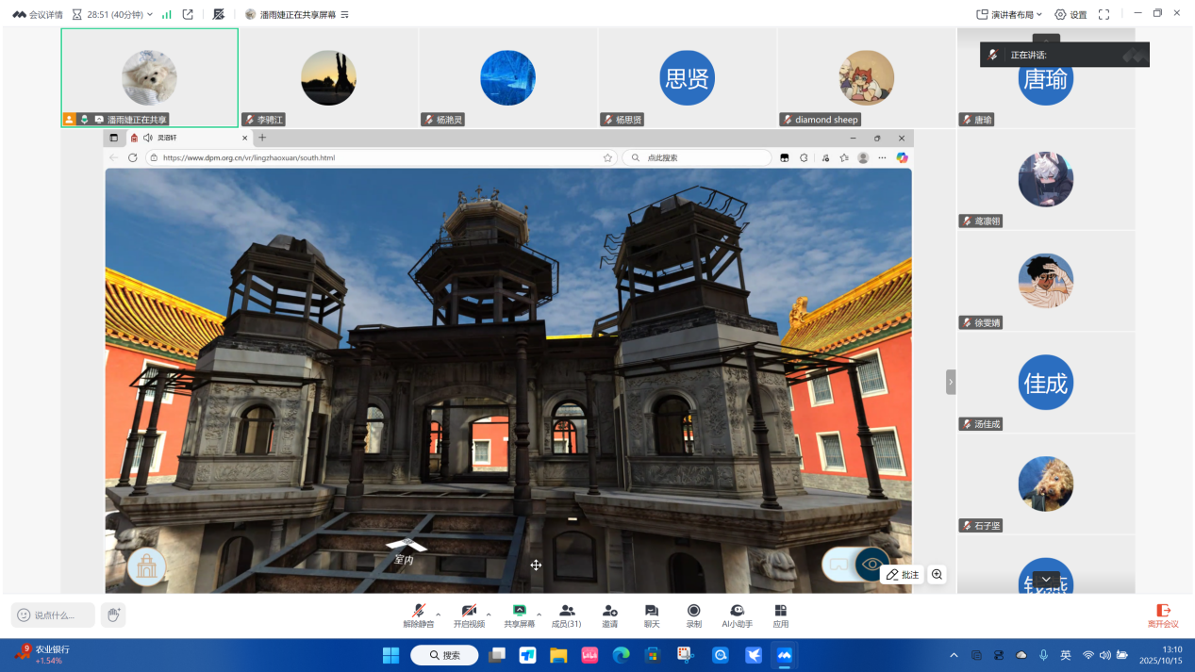Open 会议详情 meeting details
Viewport: 1195px width, 672px height.
38,14
